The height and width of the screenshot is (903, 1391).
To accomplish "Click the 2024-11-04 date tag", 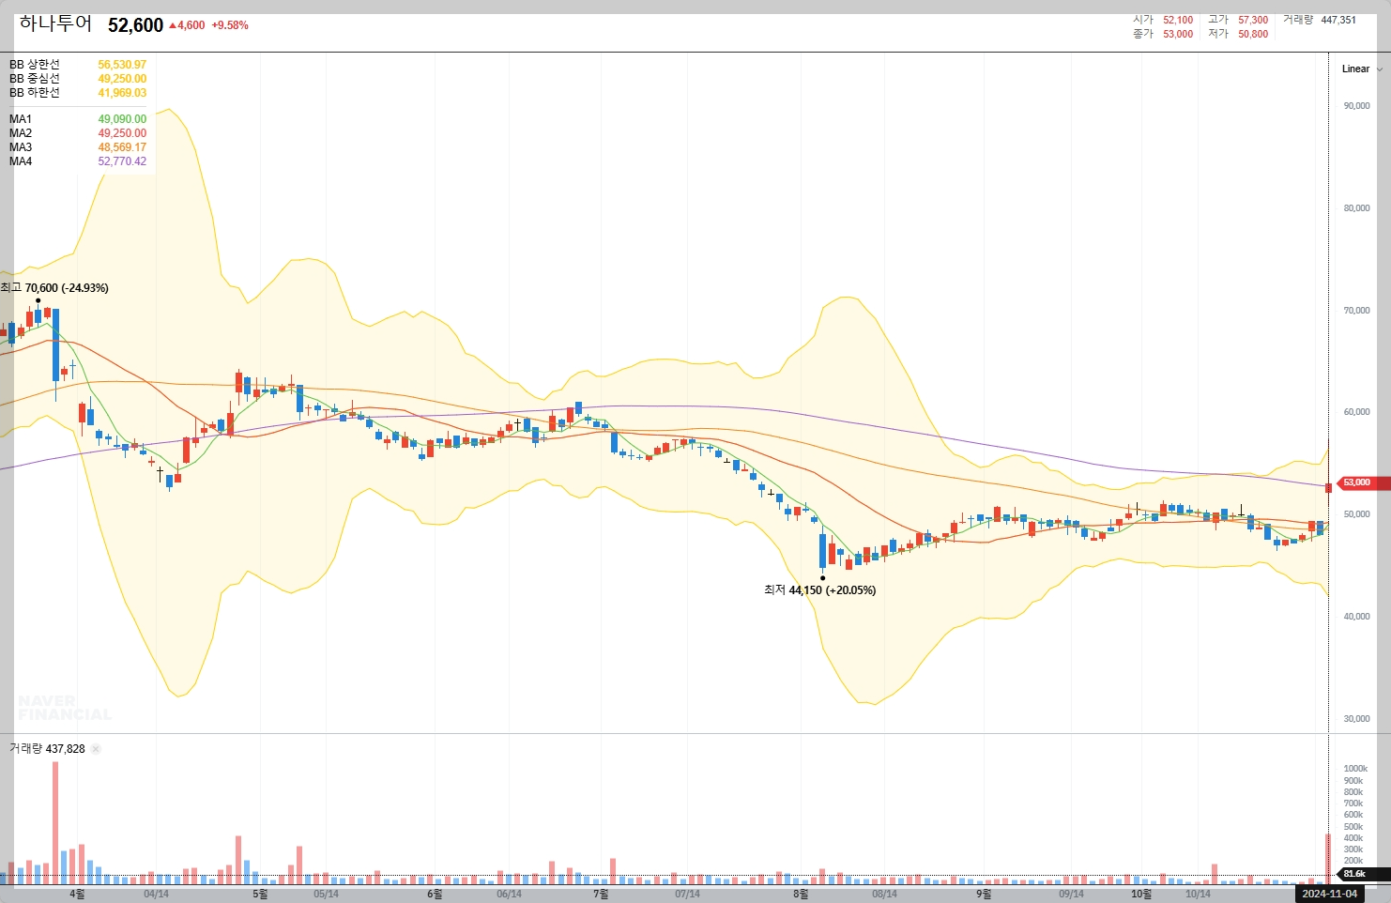I will tap(1329, 894).
